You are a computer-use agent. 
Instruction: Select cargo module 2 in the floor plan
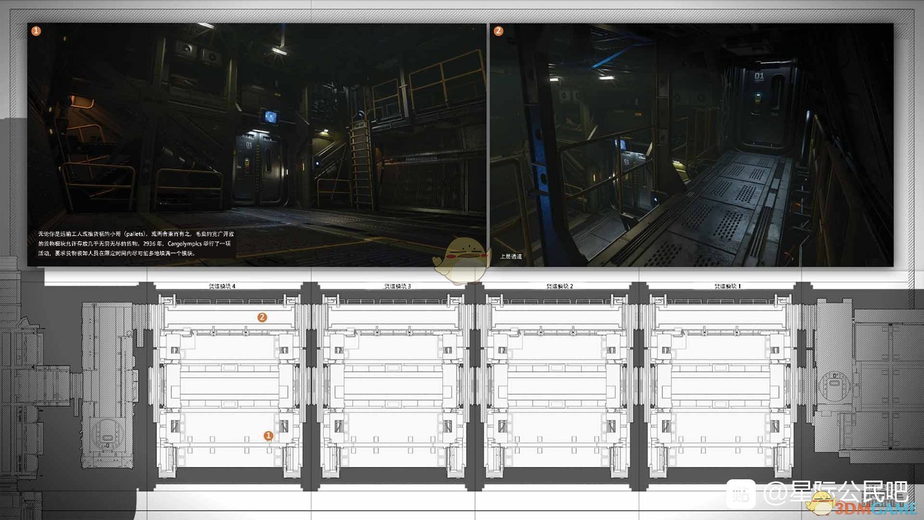coord(557,386)
